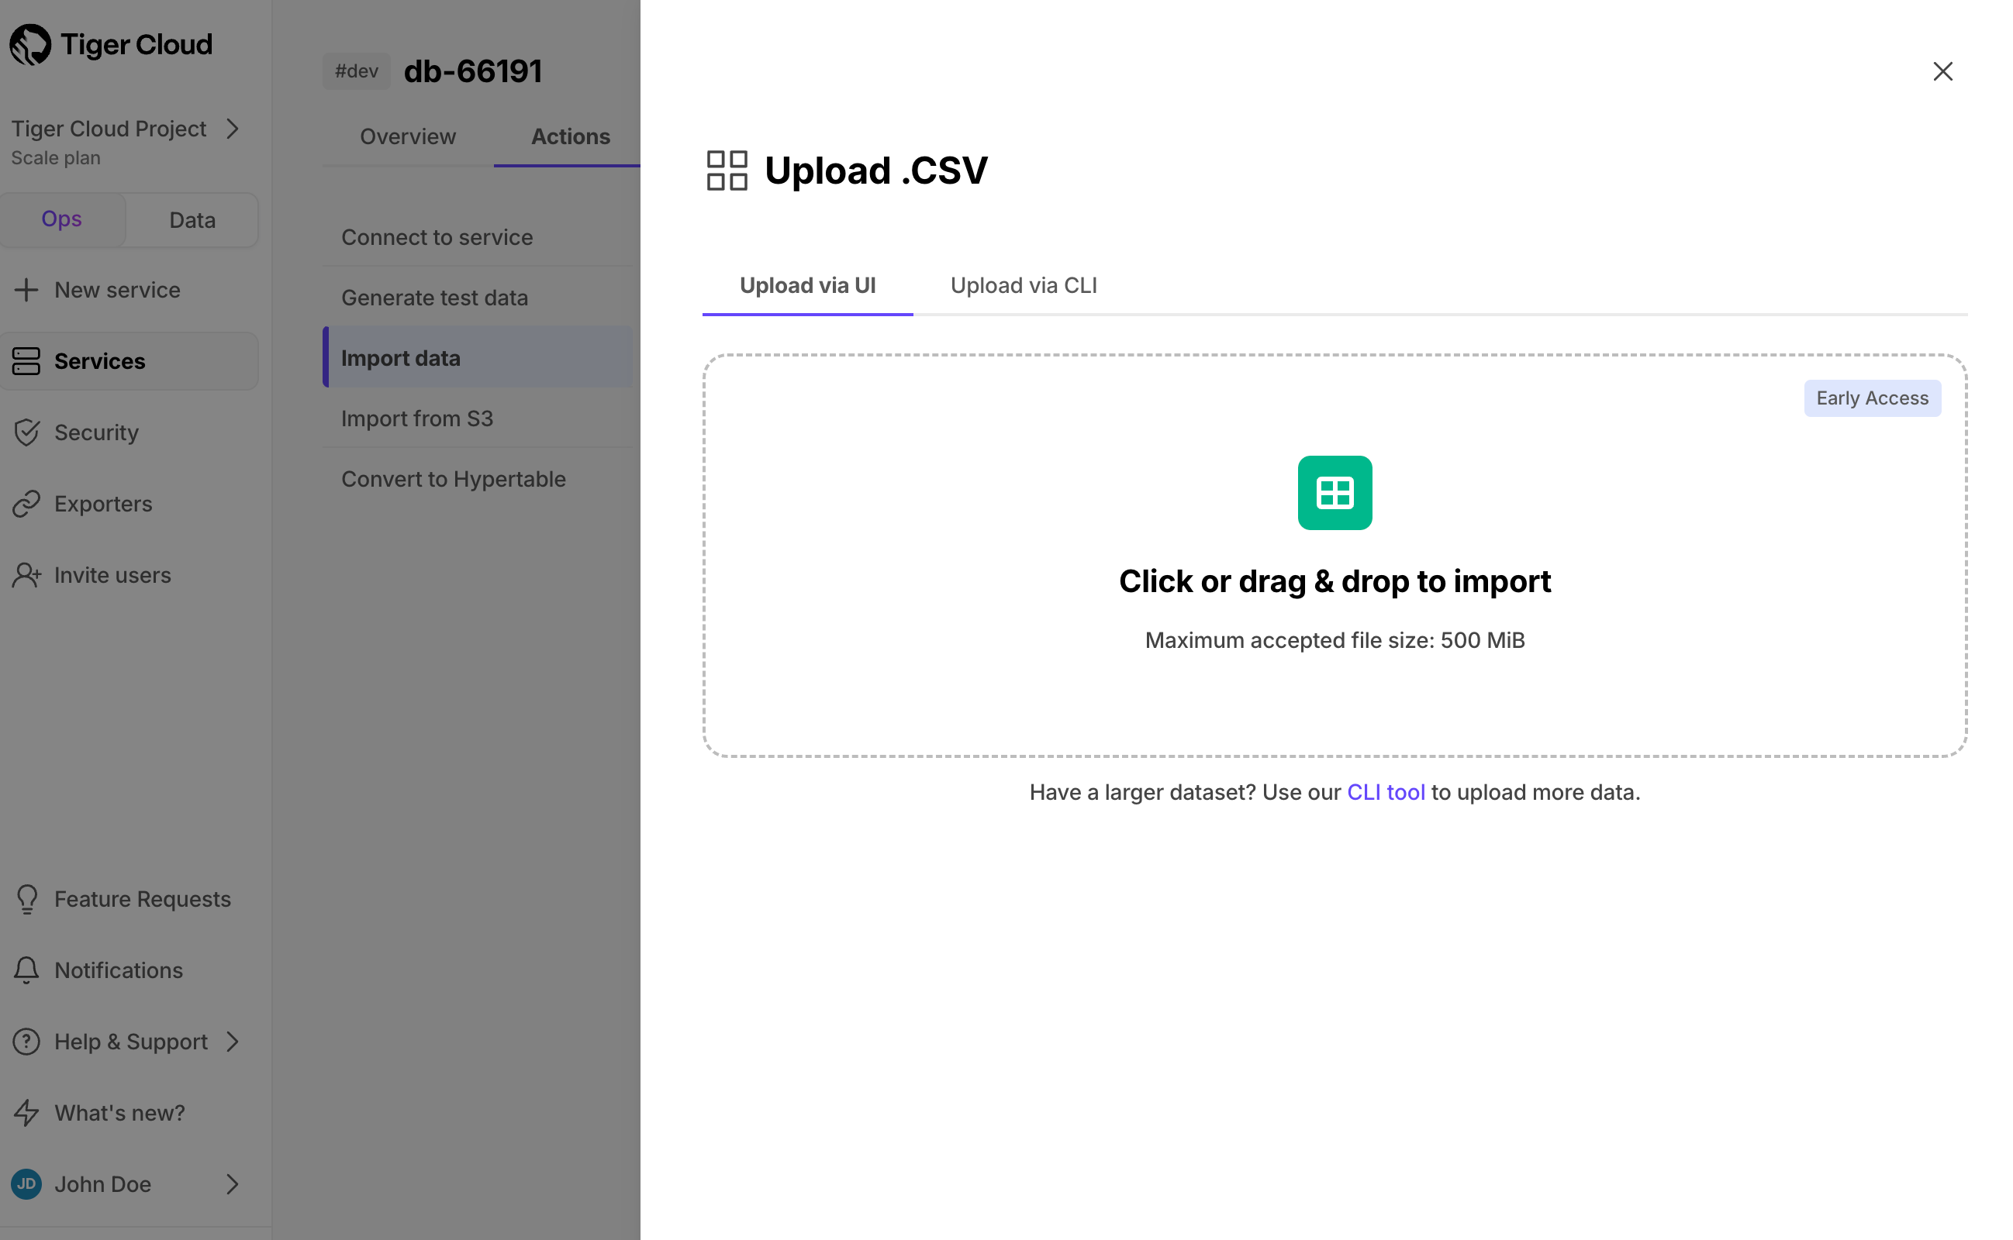This screenshot has width=2013, height=1240.
Task: Switch to the Data view
Action: click(192, 219)
